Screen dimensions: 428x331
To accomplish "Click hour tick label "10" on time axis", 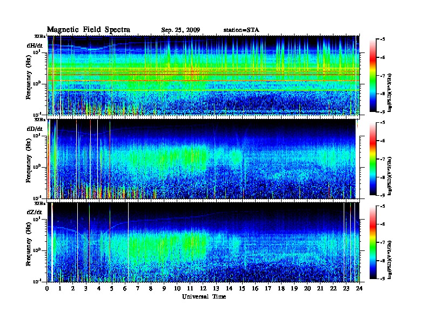I will 177,288.
